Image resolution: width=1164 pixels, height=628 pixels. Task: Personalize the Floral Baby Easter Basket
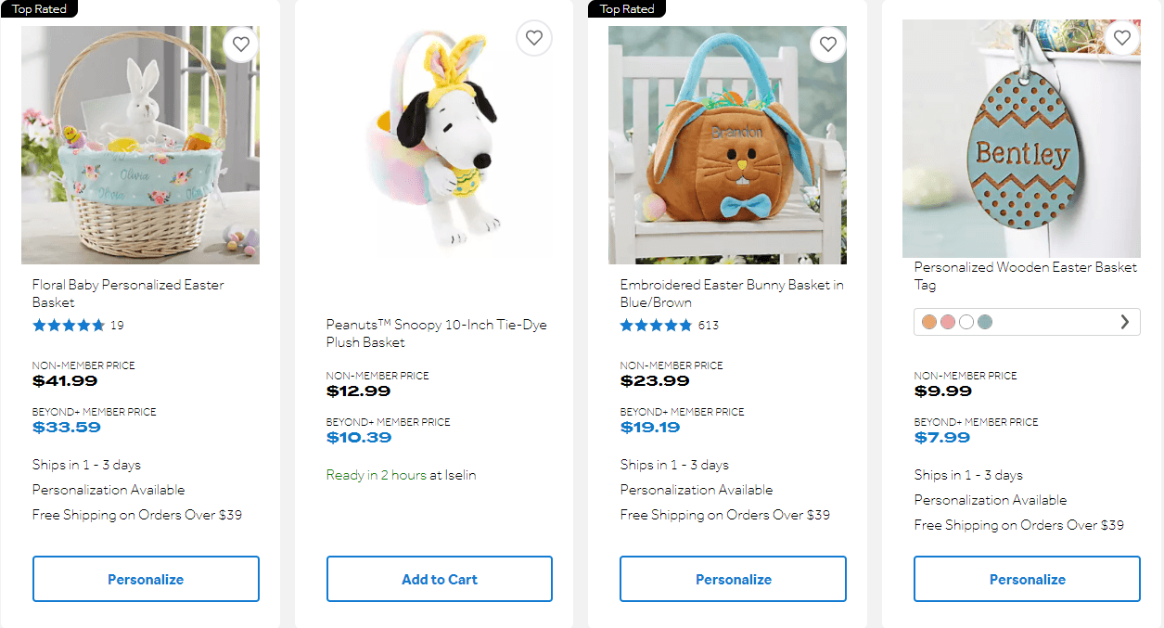pos(146,578)
